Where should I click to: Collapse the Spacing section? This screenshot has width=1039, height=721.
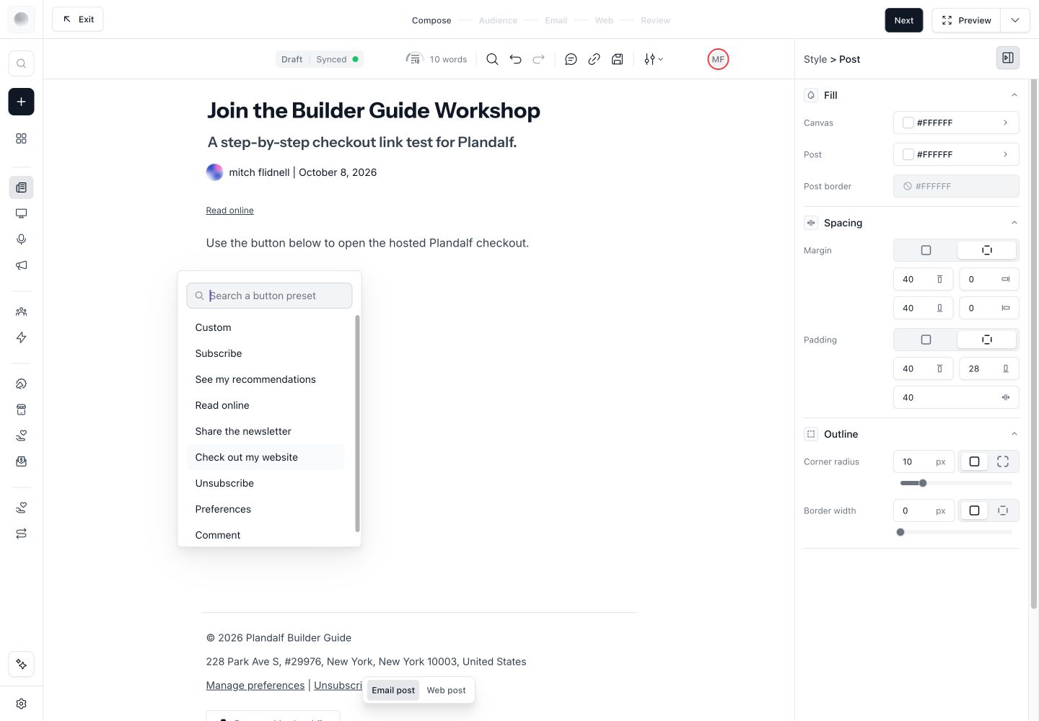pos(1014,223)
